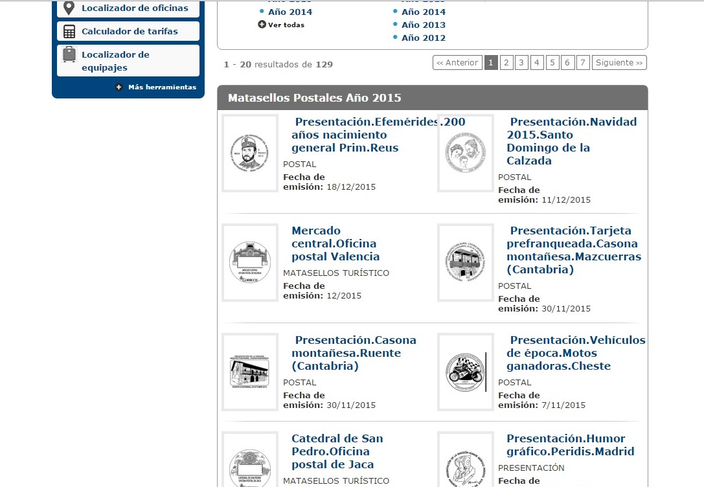Open Humor gráfico Peridis postmark thumbnail
Screen dimensions: 704x487
[465, 460]
